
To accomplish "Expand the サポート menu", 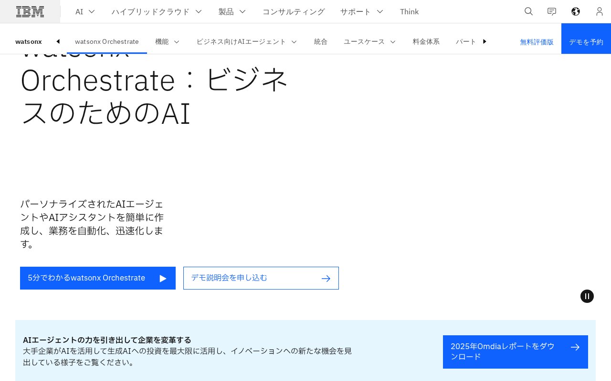I will pos(361,11).
